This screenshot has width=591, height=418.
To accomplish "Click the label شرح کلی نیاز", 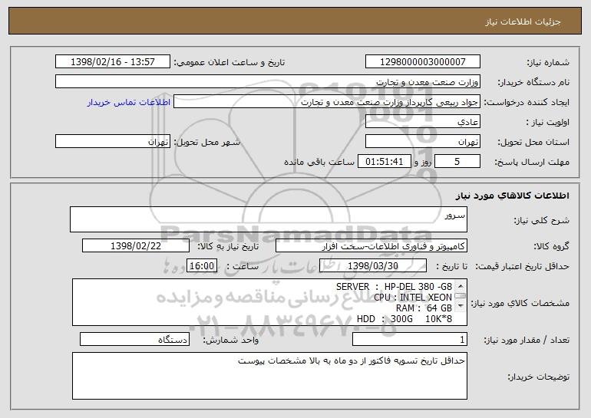I will click(542, 220).
